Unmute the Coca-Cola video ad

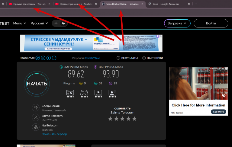(224, 96)
